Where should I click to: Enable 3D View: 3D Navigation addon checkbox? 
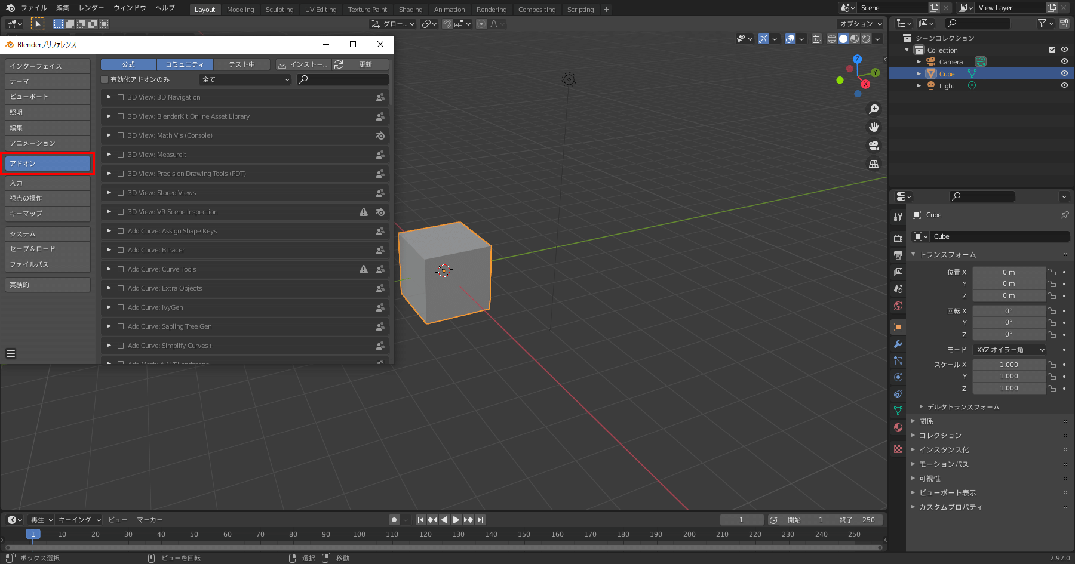click(x=121, y=97)
